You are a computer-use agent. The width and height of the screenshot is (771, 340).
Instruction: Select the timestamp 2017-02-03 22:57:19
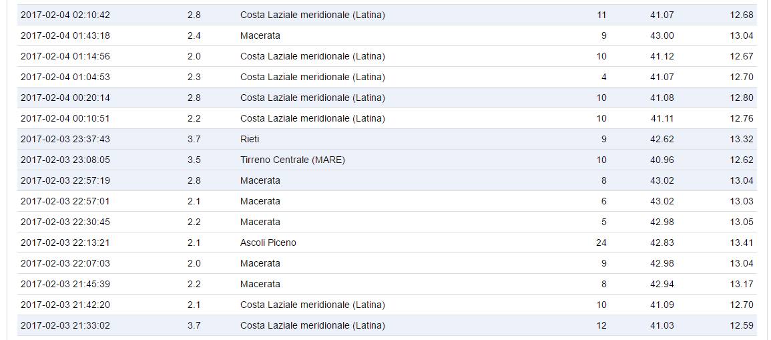[x=65, y=180]
